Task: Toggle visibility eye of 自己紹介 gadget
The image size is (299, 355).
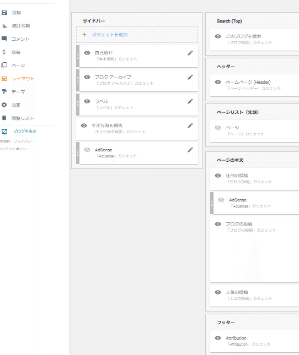Action: (87, 53)
